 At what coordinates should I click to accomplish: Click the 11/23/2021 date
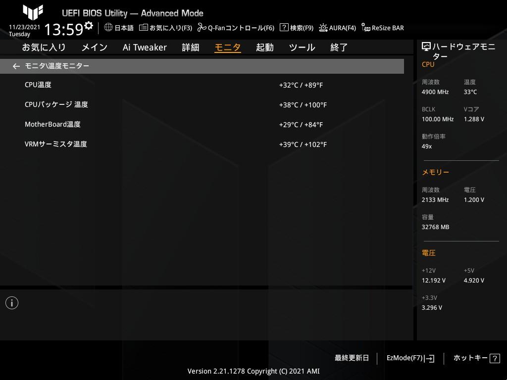25,27
